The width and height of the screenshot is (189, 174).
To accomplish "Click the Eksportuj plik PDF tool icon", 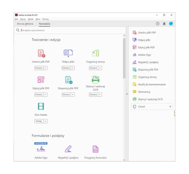I will [69, 80].
